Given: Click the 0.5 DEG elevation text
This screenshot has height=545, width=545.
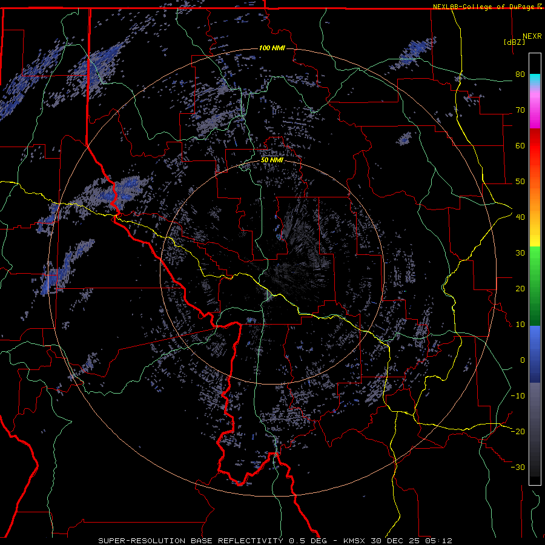Looking at the screenshot, I should point(307,541).
